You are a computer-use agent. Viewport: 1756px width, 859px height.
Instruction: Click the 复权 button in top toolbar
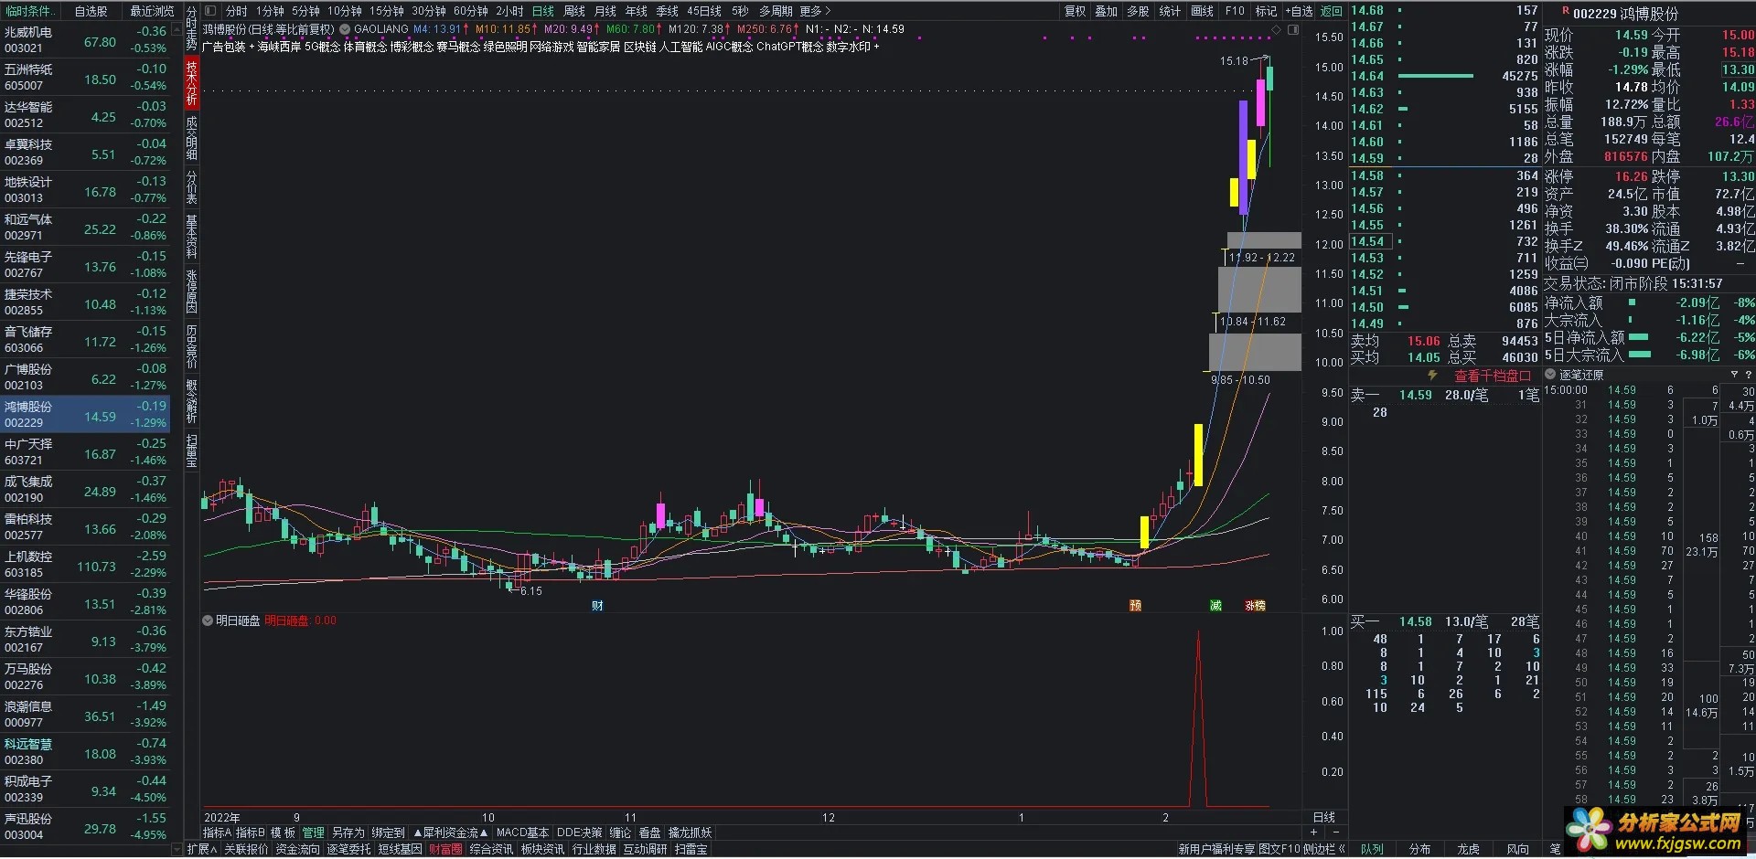click(x=1076, y=11)
